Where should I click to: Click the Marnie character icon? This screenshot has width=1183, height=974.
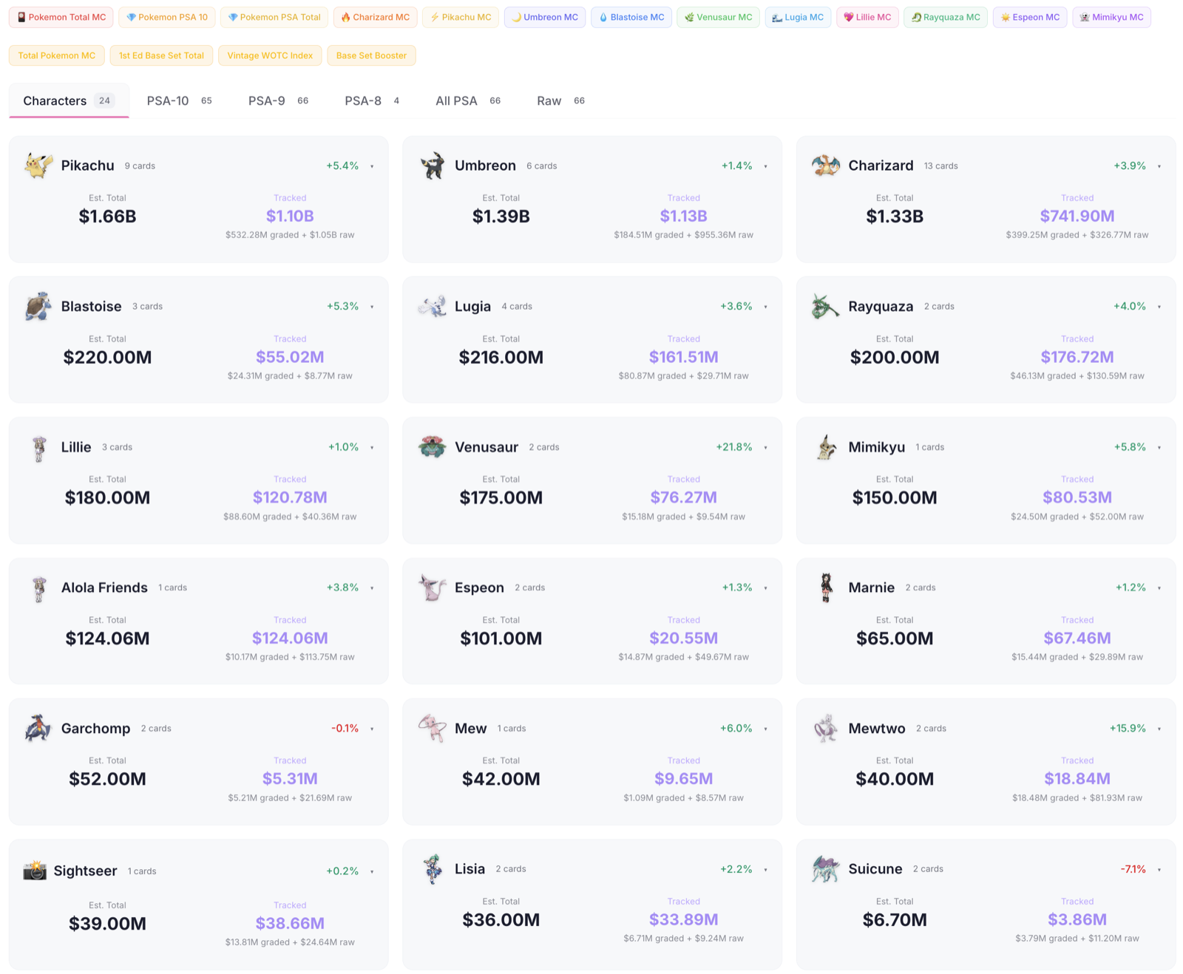(x=826, y=588)
